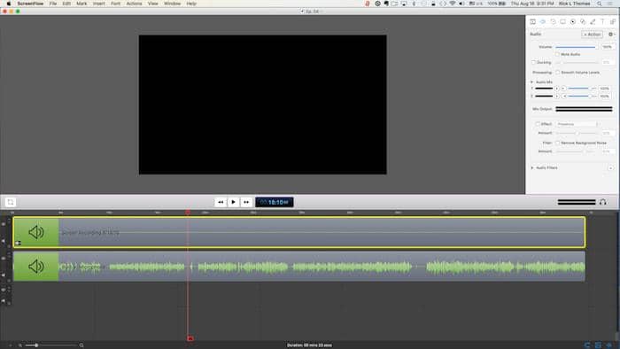Click the red playhead bottom handle

190,338
